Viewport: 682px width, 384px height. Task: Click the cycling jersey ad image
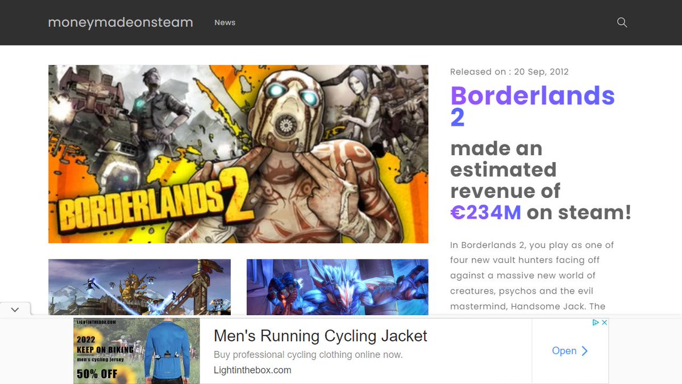[136, 351]
